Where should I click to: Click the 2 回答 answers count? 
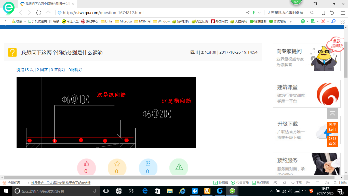[42, 70]
